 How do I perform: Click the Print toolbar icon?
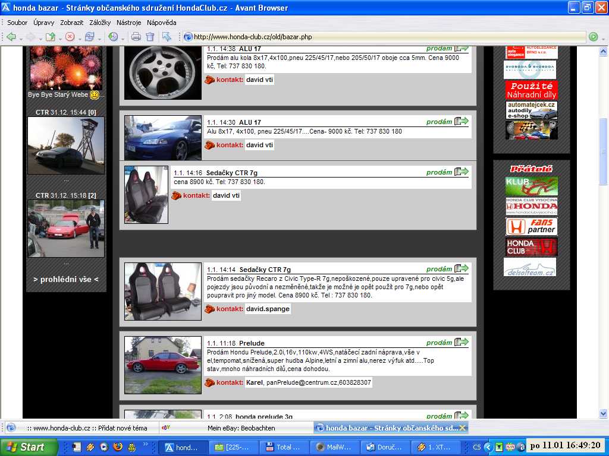tap(136, 37)
